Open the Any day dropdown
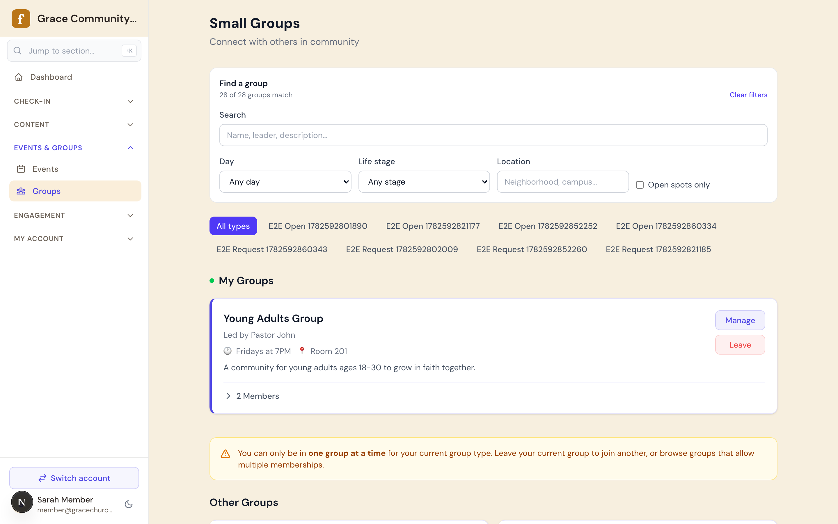Screen dimensions: 838x524 point(285,182)
